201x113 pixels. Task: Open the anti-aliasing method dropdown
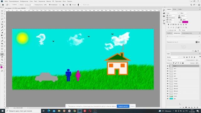185,30
